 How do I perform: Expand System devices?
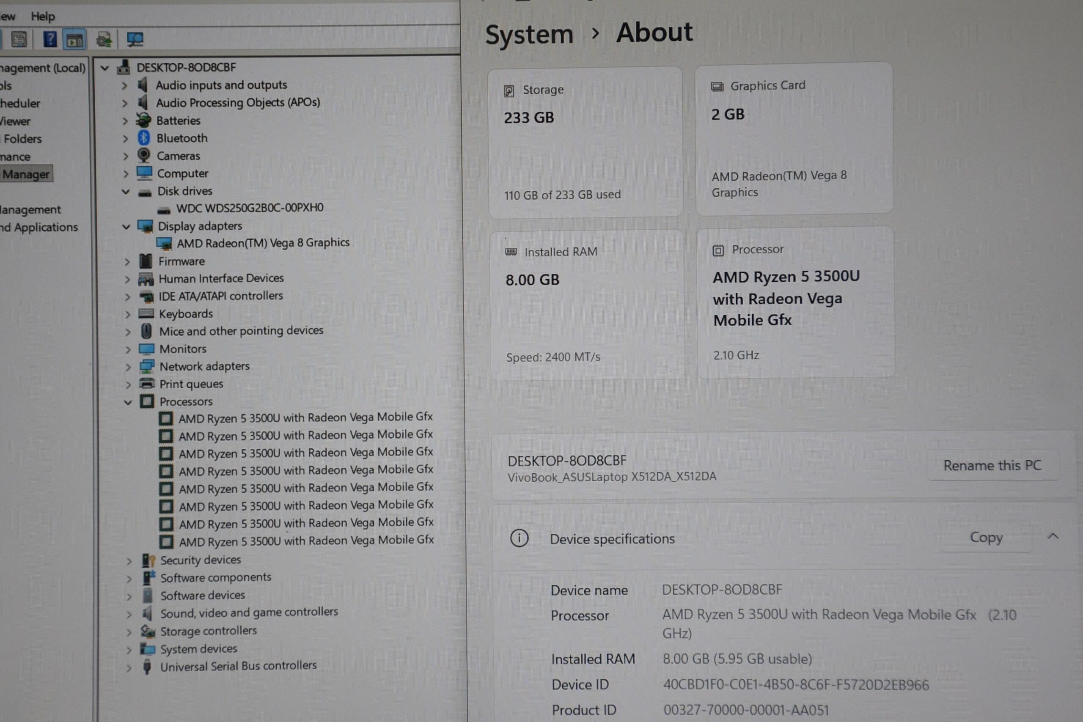click(129, 650)
